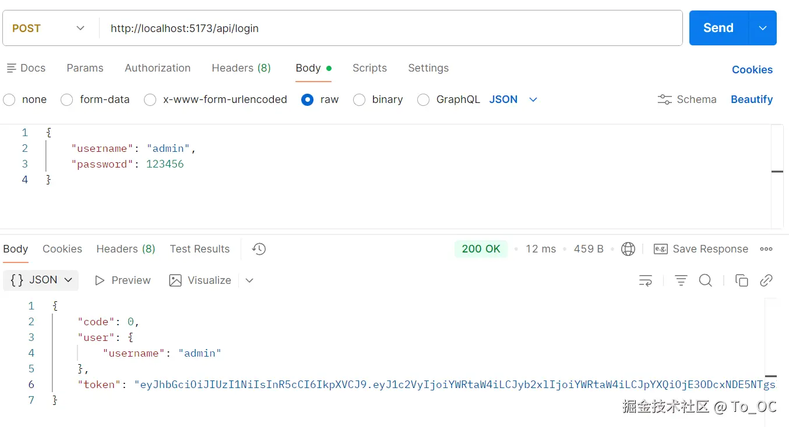Screen dimensions: 789x427
Task: Open Visualize view of response
Action: 200,280
